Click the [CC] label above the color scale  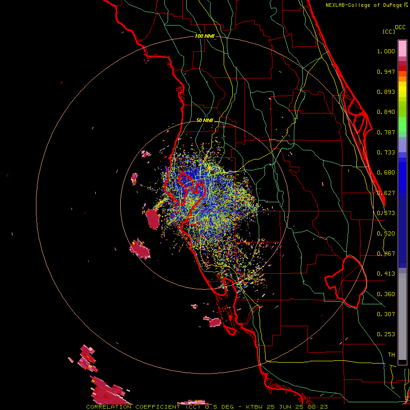tap(389, 31)
